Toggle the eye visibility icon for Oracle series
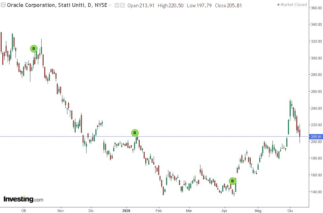323x213 pixels. pyautogui.click(x=117, y=5)
